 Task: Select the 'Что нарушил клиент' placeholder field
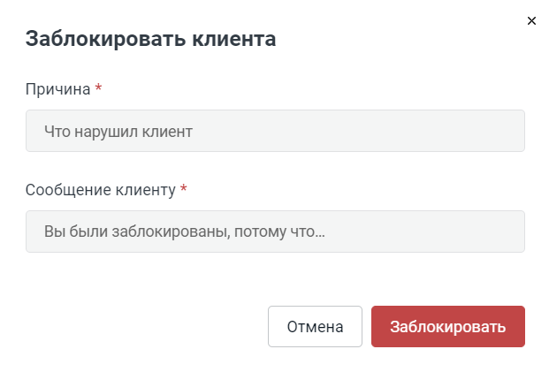[x=275, y=131]
